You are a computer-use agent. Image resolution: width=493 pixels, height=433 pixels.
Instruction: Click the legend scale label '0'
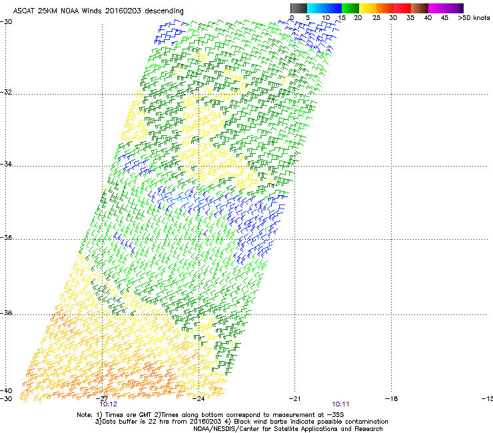coord(292,18)
